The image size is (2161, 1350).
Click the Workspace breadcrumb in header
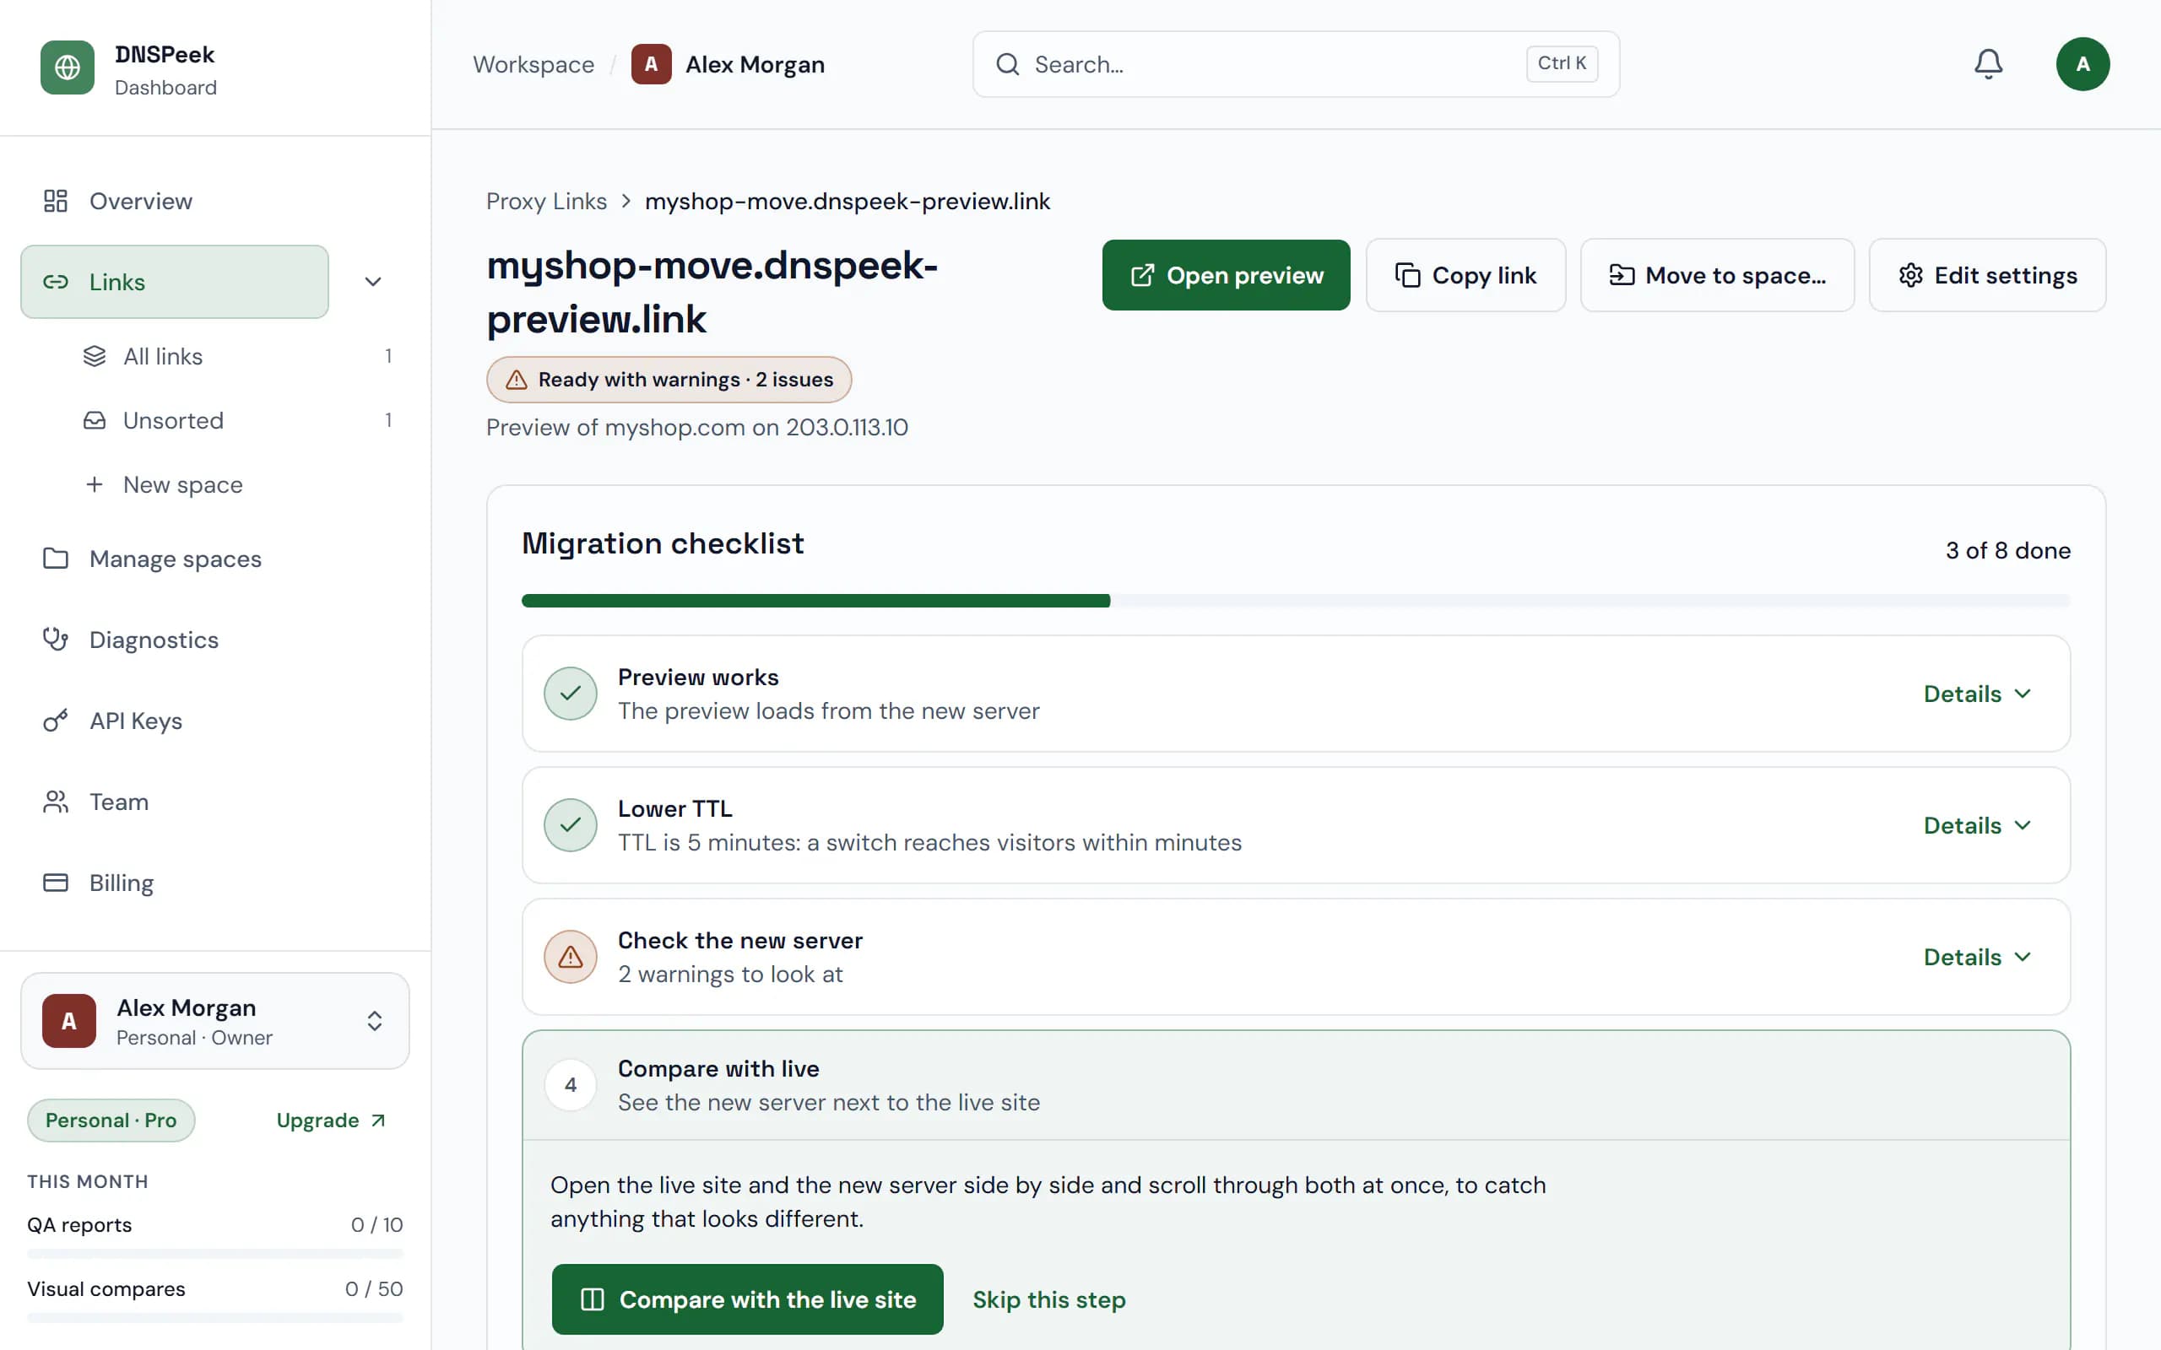[x=533, y=64]
